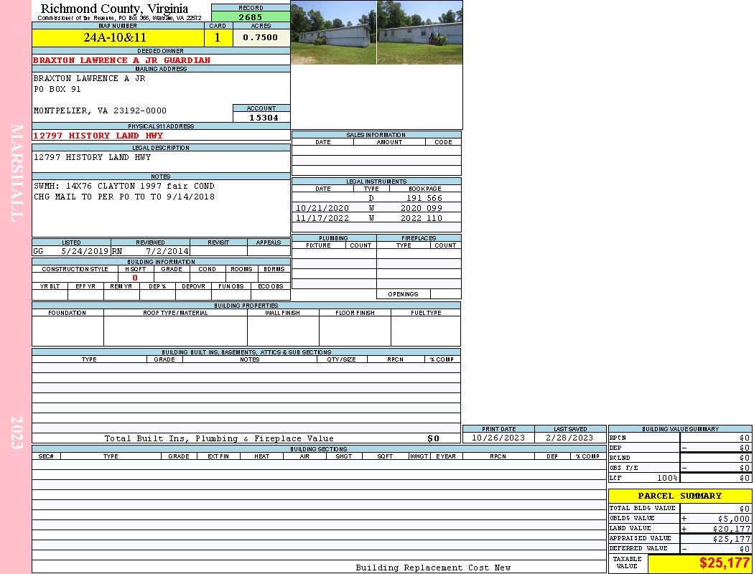This screenshot has height=574, width=754.
Task: Select the SWMH Clayton 1997 notes line
Action: click(124, 186)
